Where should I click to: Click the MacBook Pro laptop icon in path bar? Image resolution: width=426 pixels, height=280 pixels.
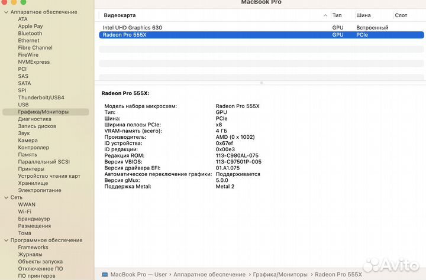click(105, 275)
